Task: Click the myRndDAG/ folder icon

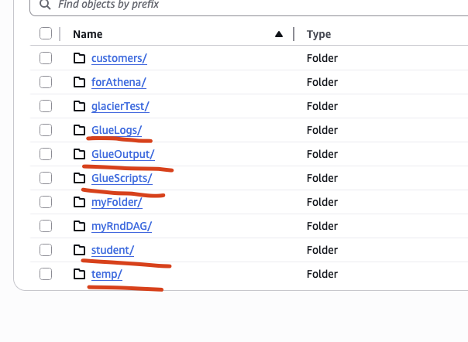Action: pos(79,226)
